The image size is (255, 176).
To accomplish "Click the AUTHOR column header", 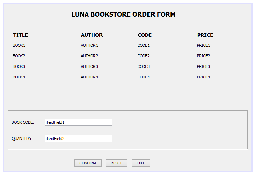I will [x=92, y=35].
